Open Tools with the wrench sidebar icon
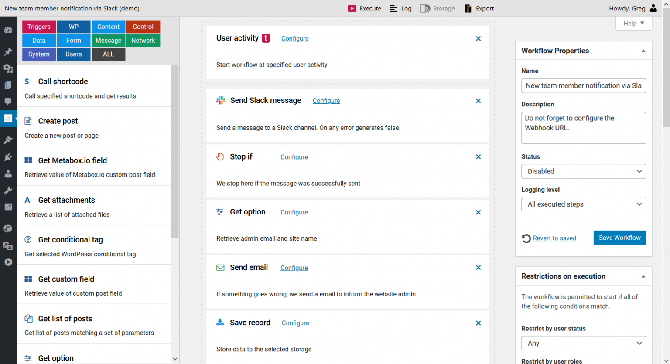The height and width of the screenshot is (364, 670). [8, 190]
